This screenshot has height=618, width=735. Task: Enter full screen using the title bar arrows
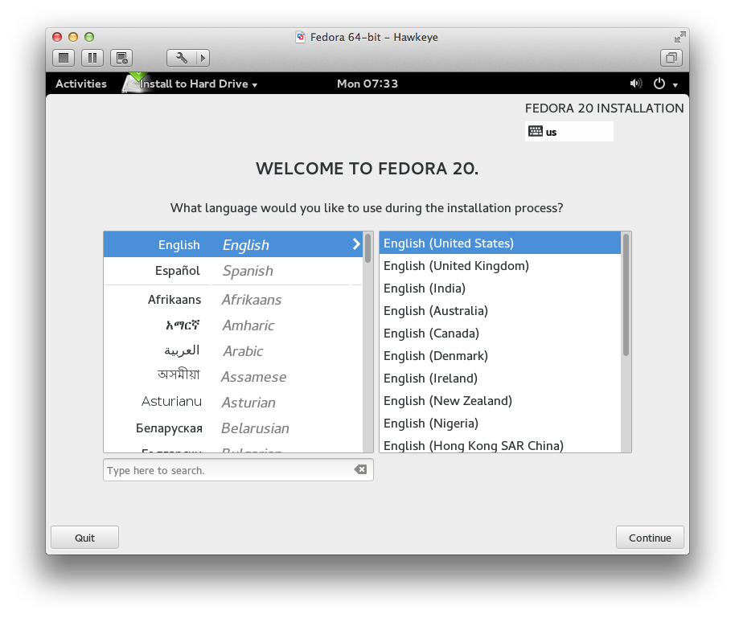tap(680, 37)
